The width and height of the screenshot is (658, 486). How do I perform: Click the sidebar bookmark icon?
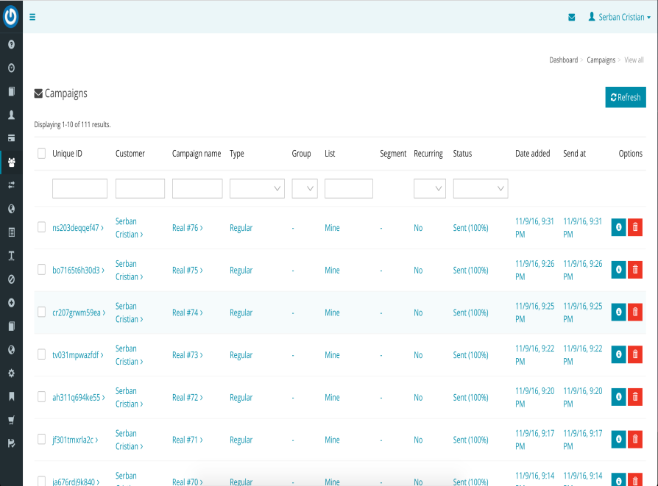click(x=11, y=396)
